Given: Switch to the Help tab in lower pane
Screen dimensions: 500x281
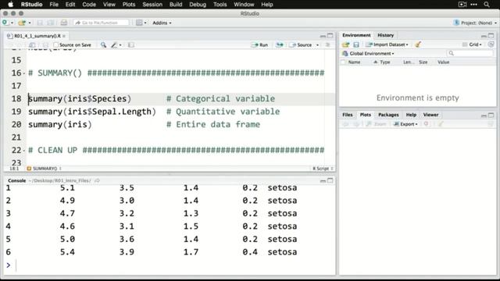Looking at the screenshot, I should [x=411, y=115].
